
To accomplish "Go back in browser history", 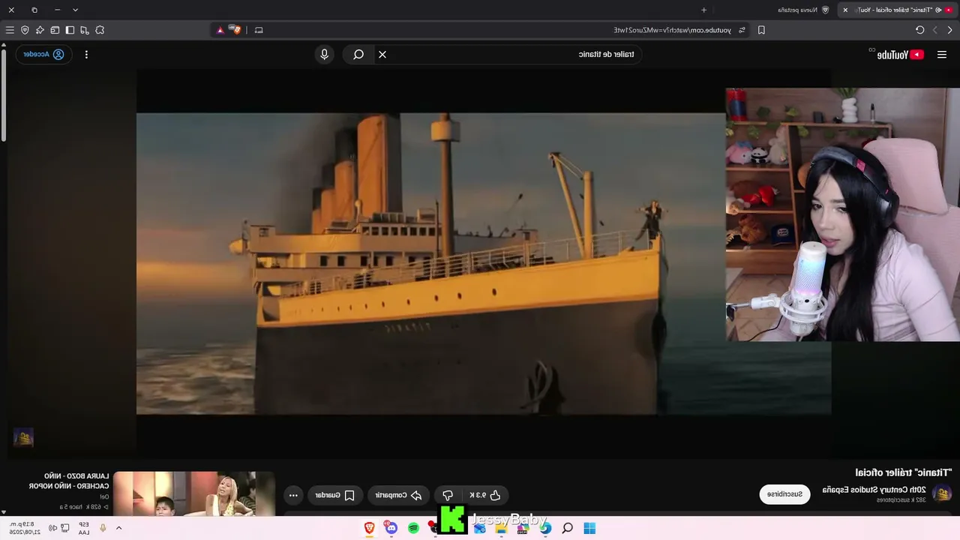I will 949,30.
